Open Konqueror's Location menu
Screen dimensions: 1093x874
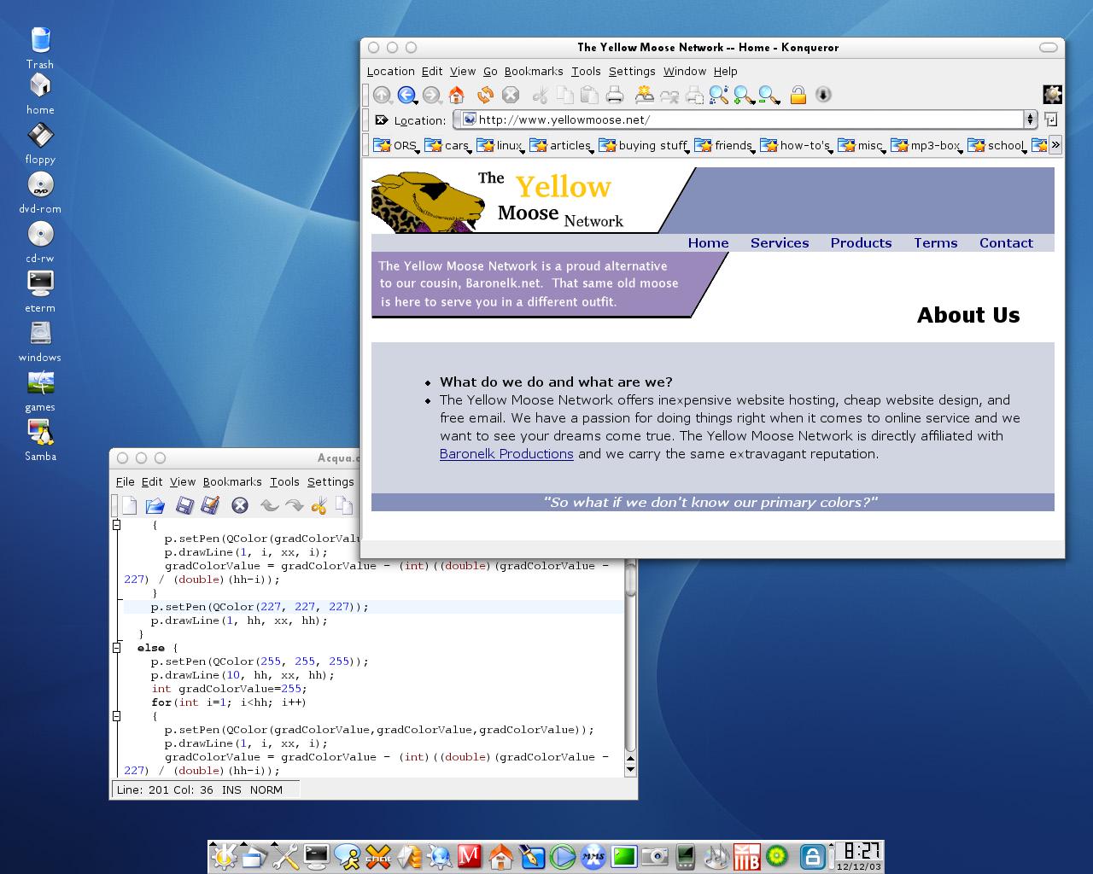[x=391, y=72]
